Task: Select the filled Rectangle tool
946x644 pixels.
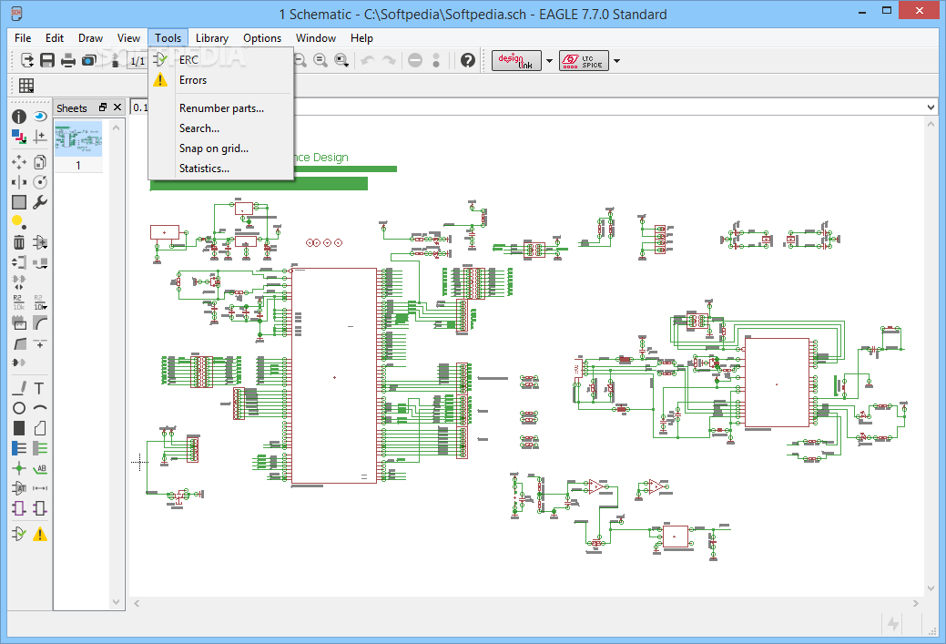Action: (19, 428)
